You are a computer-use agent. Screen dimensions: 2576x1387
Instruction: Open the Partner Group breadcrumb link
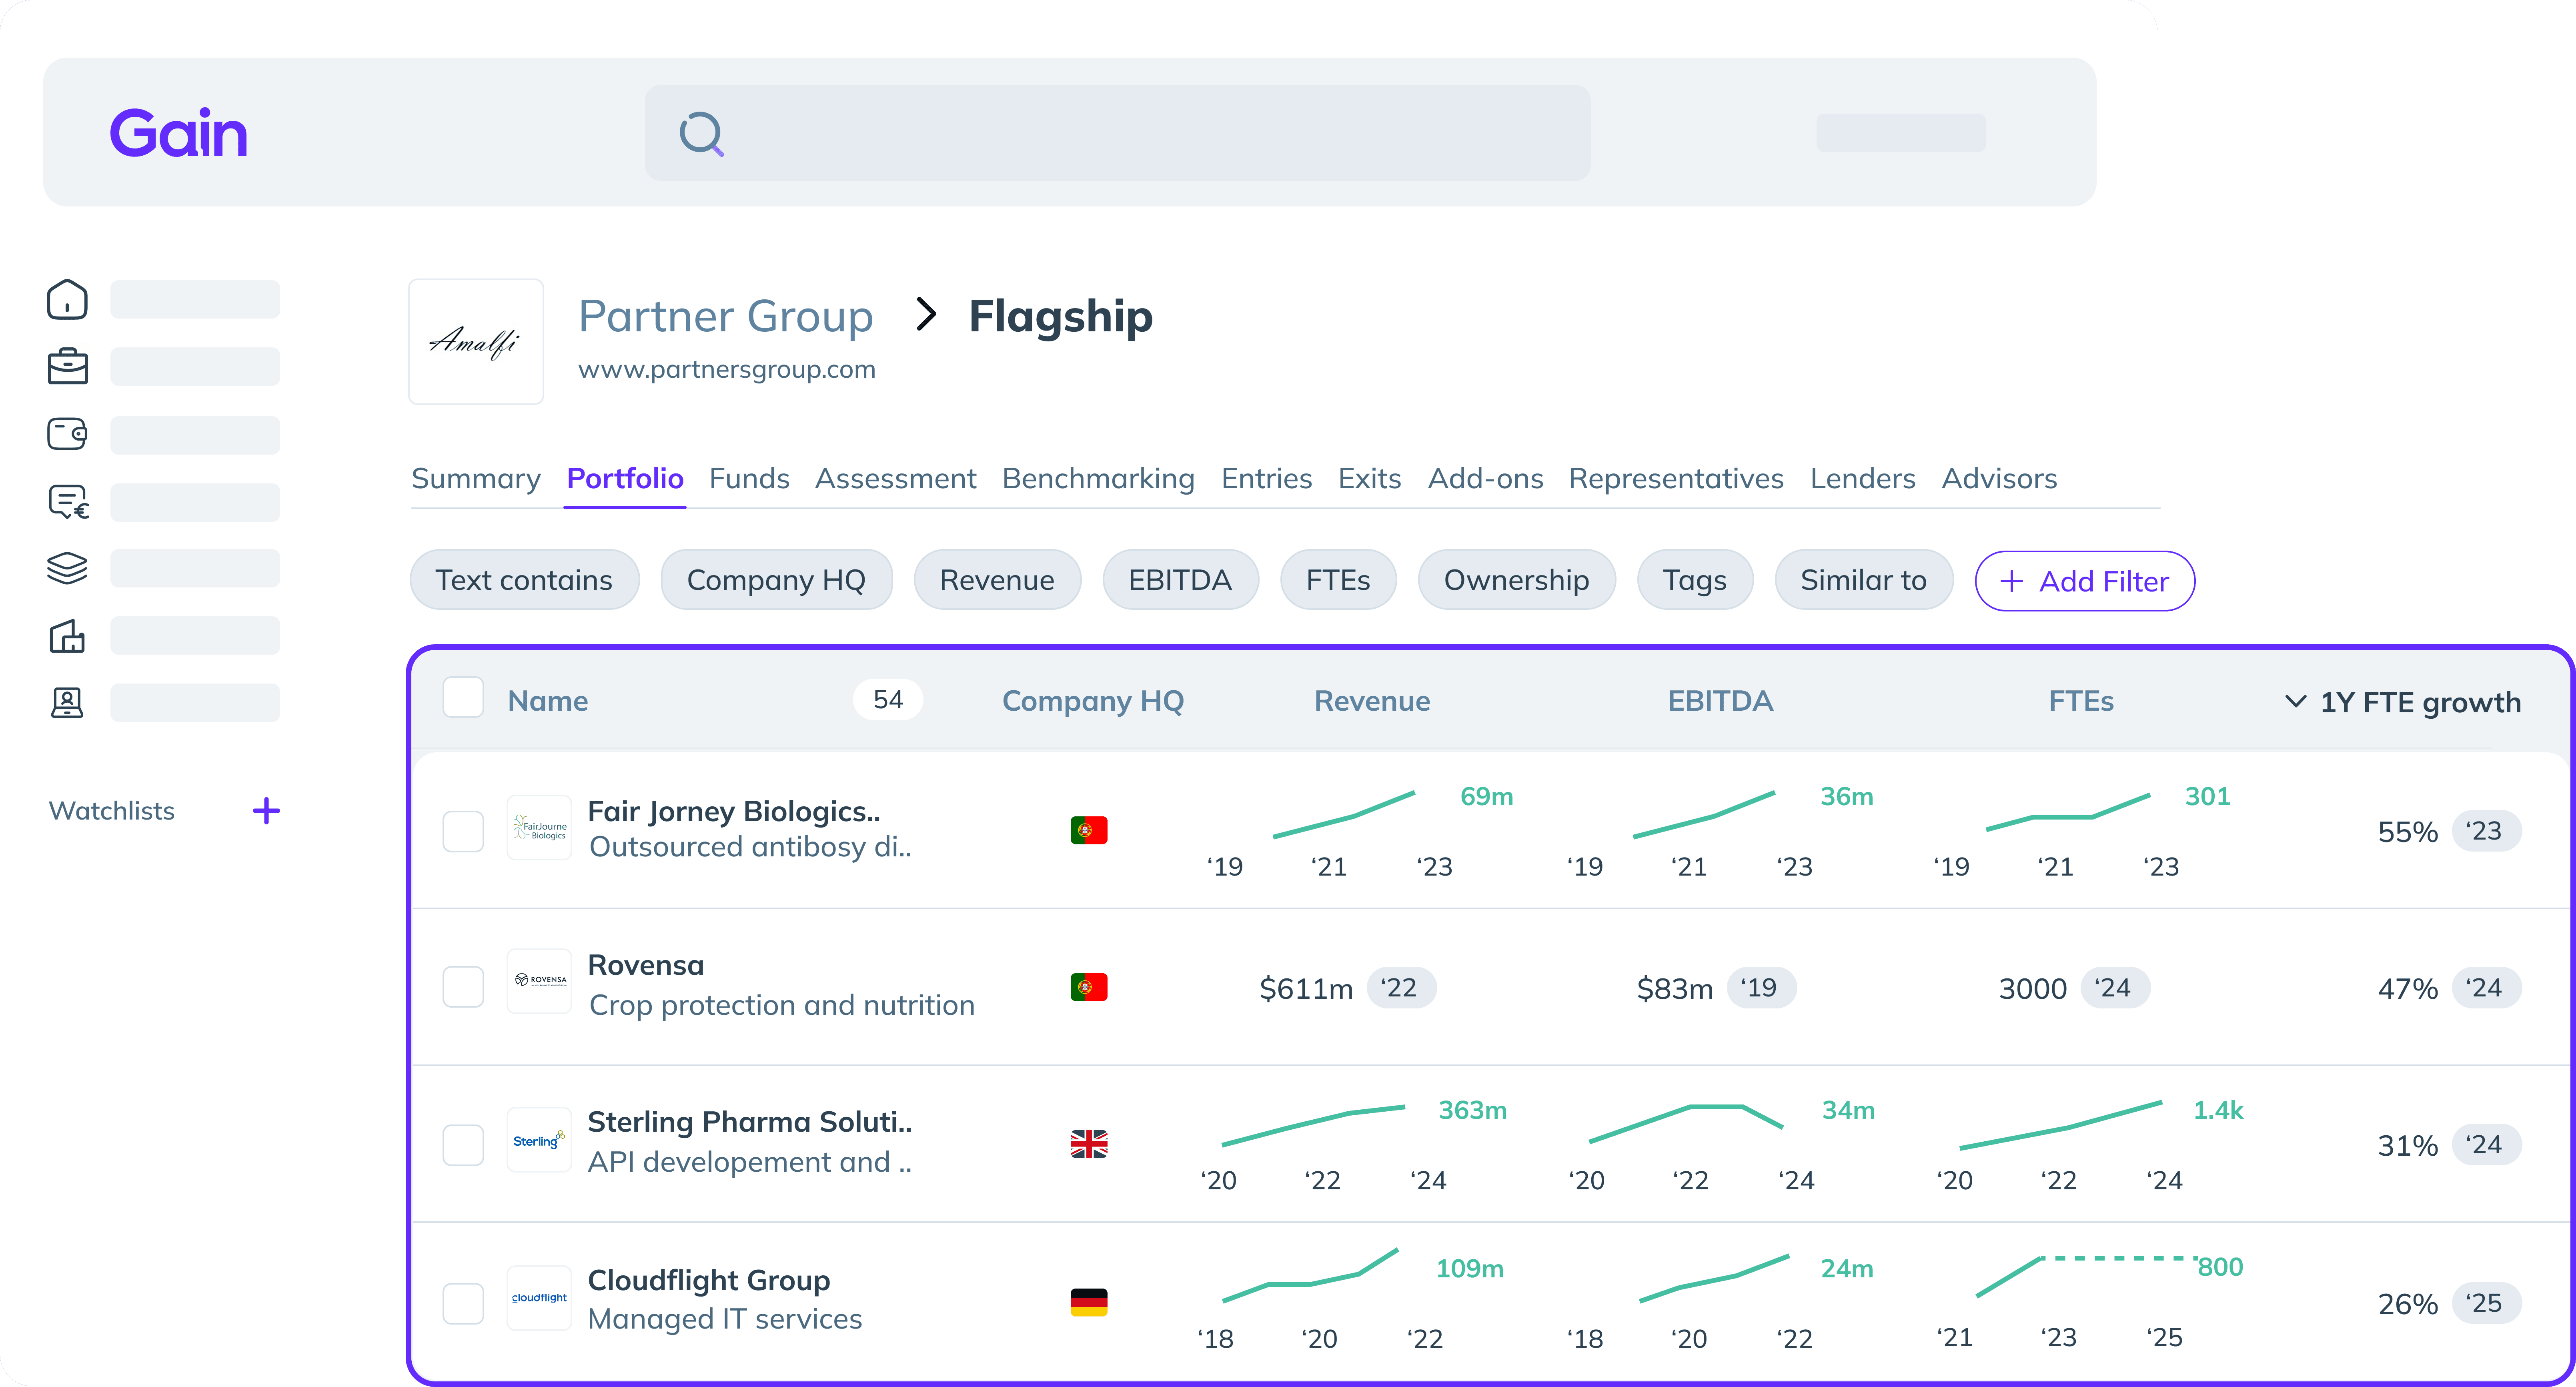(725, 316)
